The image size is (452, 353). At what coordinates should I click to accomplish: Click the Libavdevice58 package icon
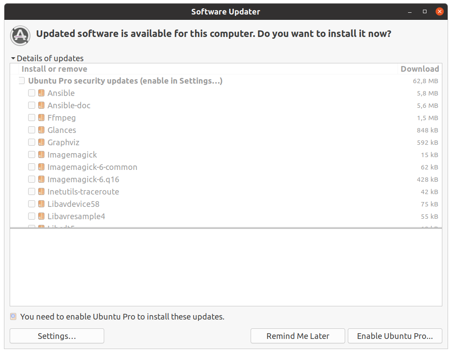(41, 204)
